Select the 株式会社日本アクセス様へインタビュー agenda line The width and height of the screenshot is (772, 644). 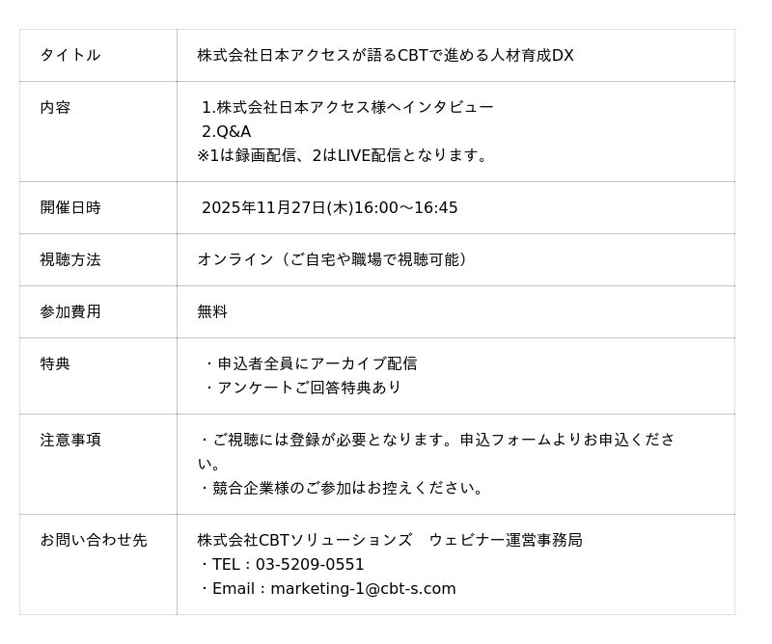coord(347,107)
